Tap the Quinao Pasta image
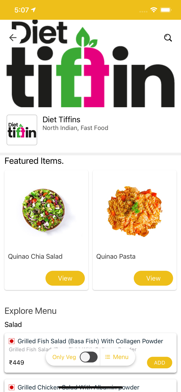Image resolution: width=181 pixels, height=392 pixels. (x=135, y=211)
